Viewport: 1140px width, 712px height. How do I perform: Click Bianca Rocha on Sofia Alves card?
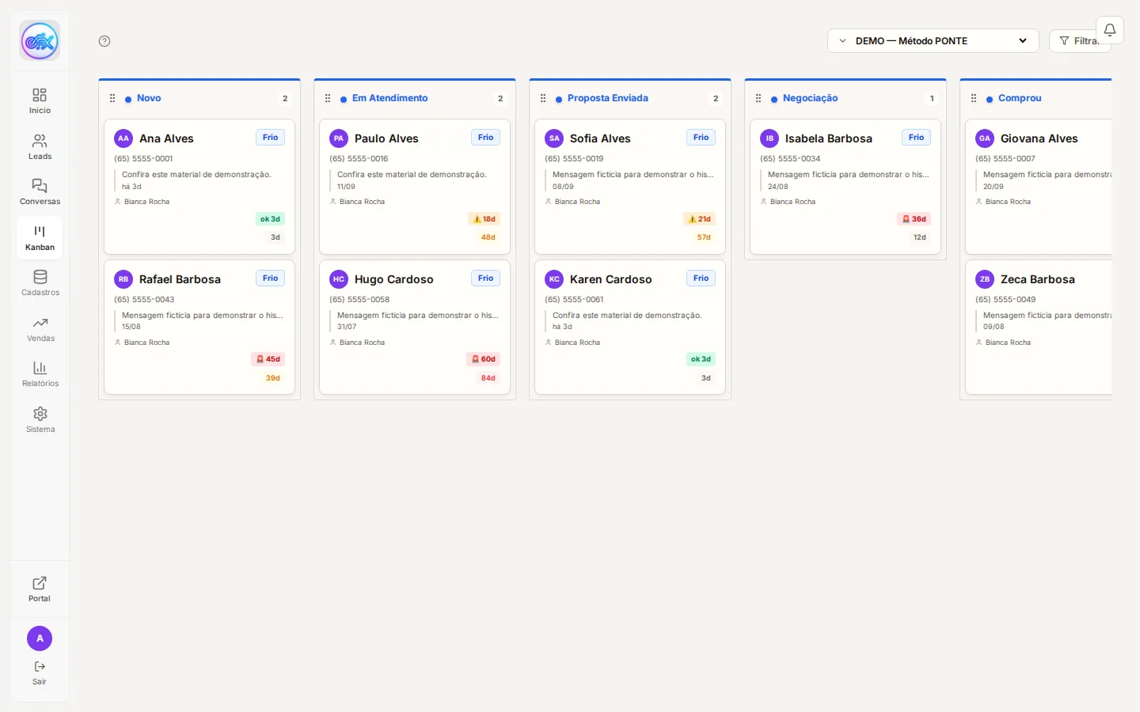577,202
